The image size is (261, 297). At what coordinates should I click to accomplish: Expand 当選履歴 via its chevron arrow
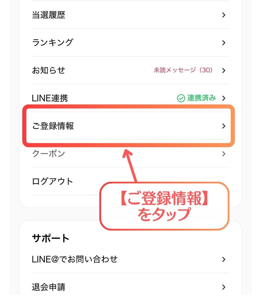pyautogui.click(x=225, y=15)
